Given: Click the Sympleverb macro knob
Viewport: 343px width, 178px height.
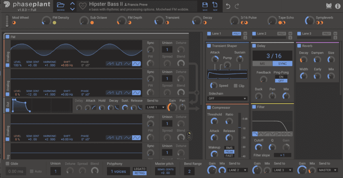Looking at the screenshot, I should 309,20.
